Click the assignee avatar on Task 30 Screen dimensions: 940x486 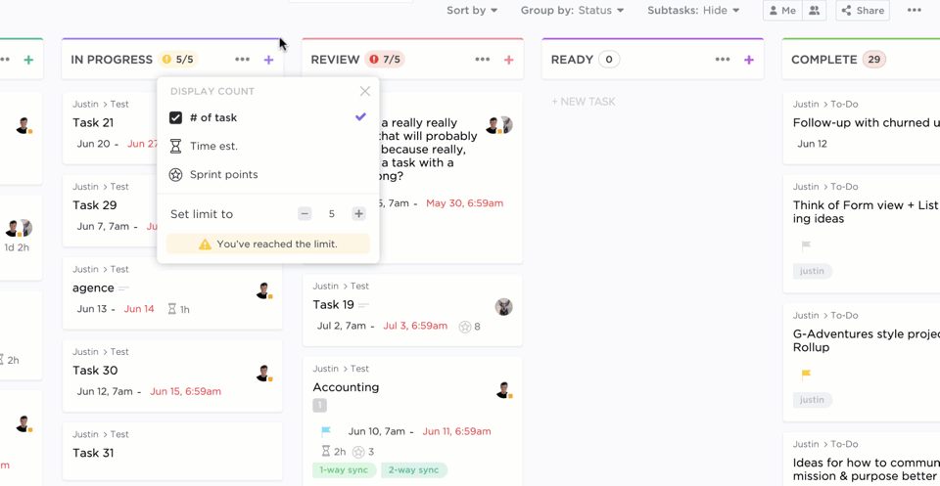(x=263, y=374)
